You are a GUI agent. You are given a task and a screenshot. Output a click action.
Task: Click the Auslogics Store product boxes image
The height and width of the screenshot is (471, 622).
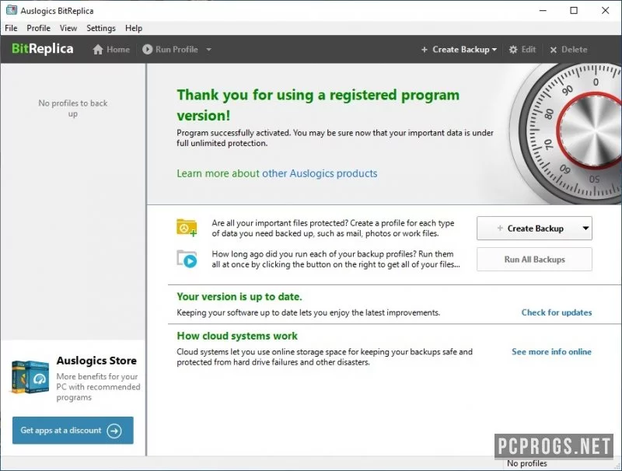[30, 377]
